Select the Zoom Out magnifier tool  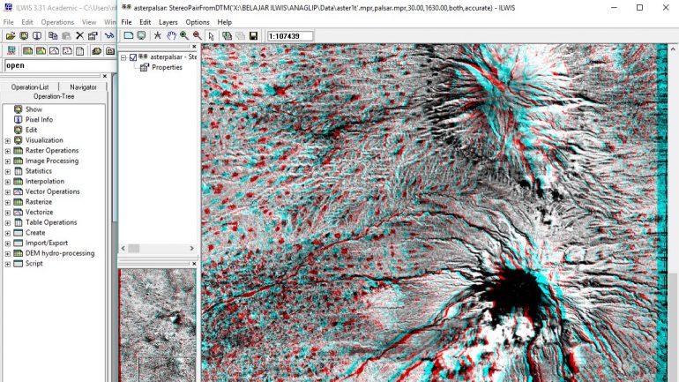198,36
